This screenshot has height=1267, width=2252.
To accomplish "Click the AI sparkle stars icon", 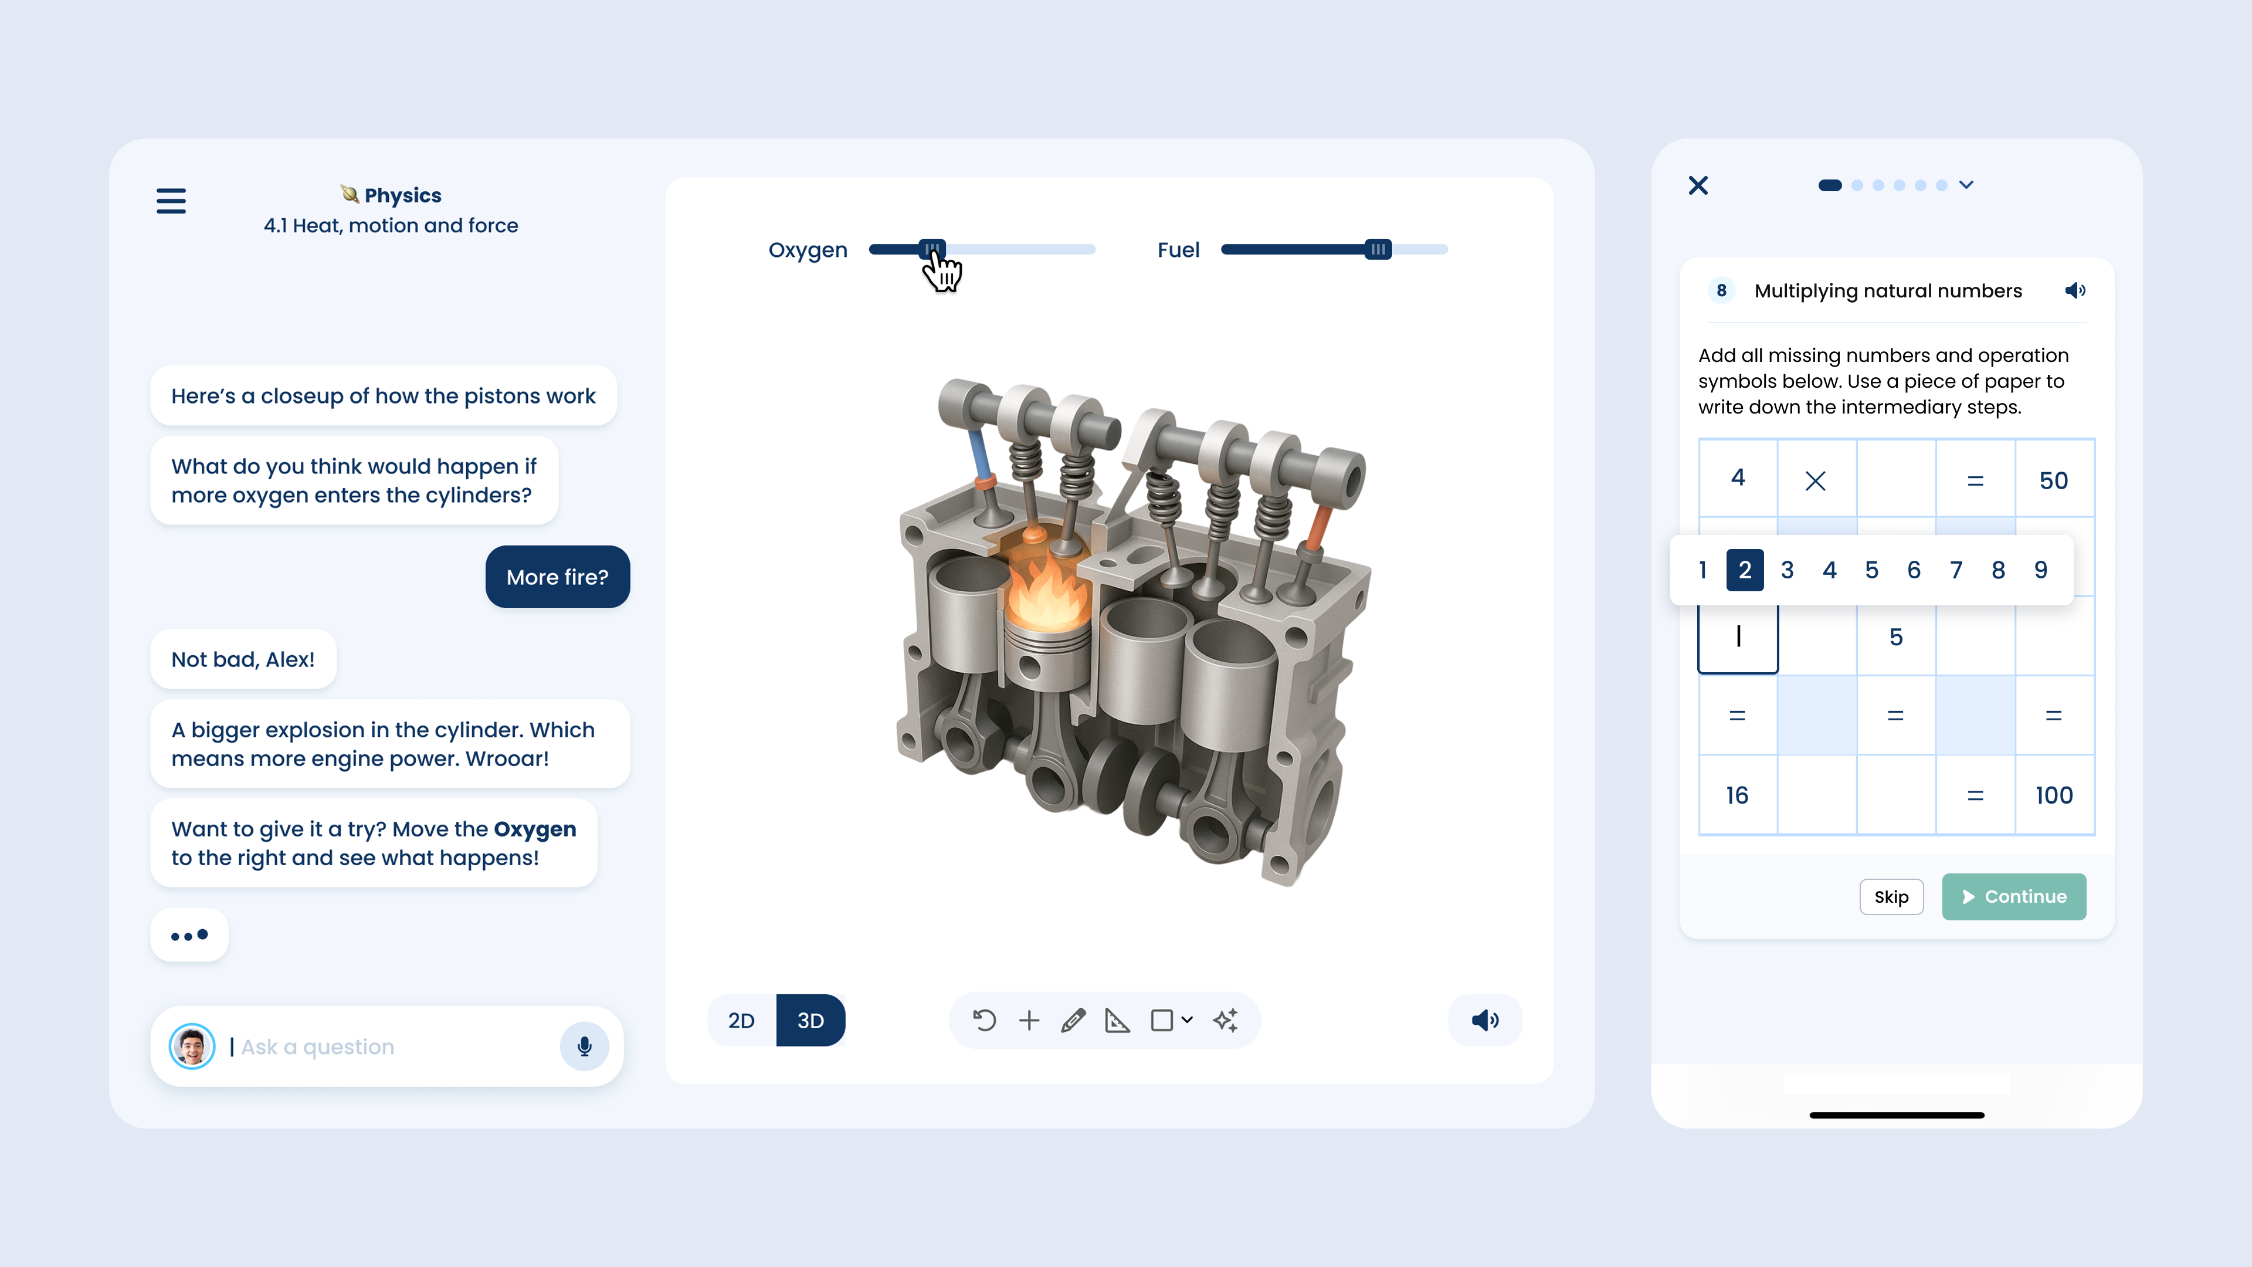I will (1226, 1019).
